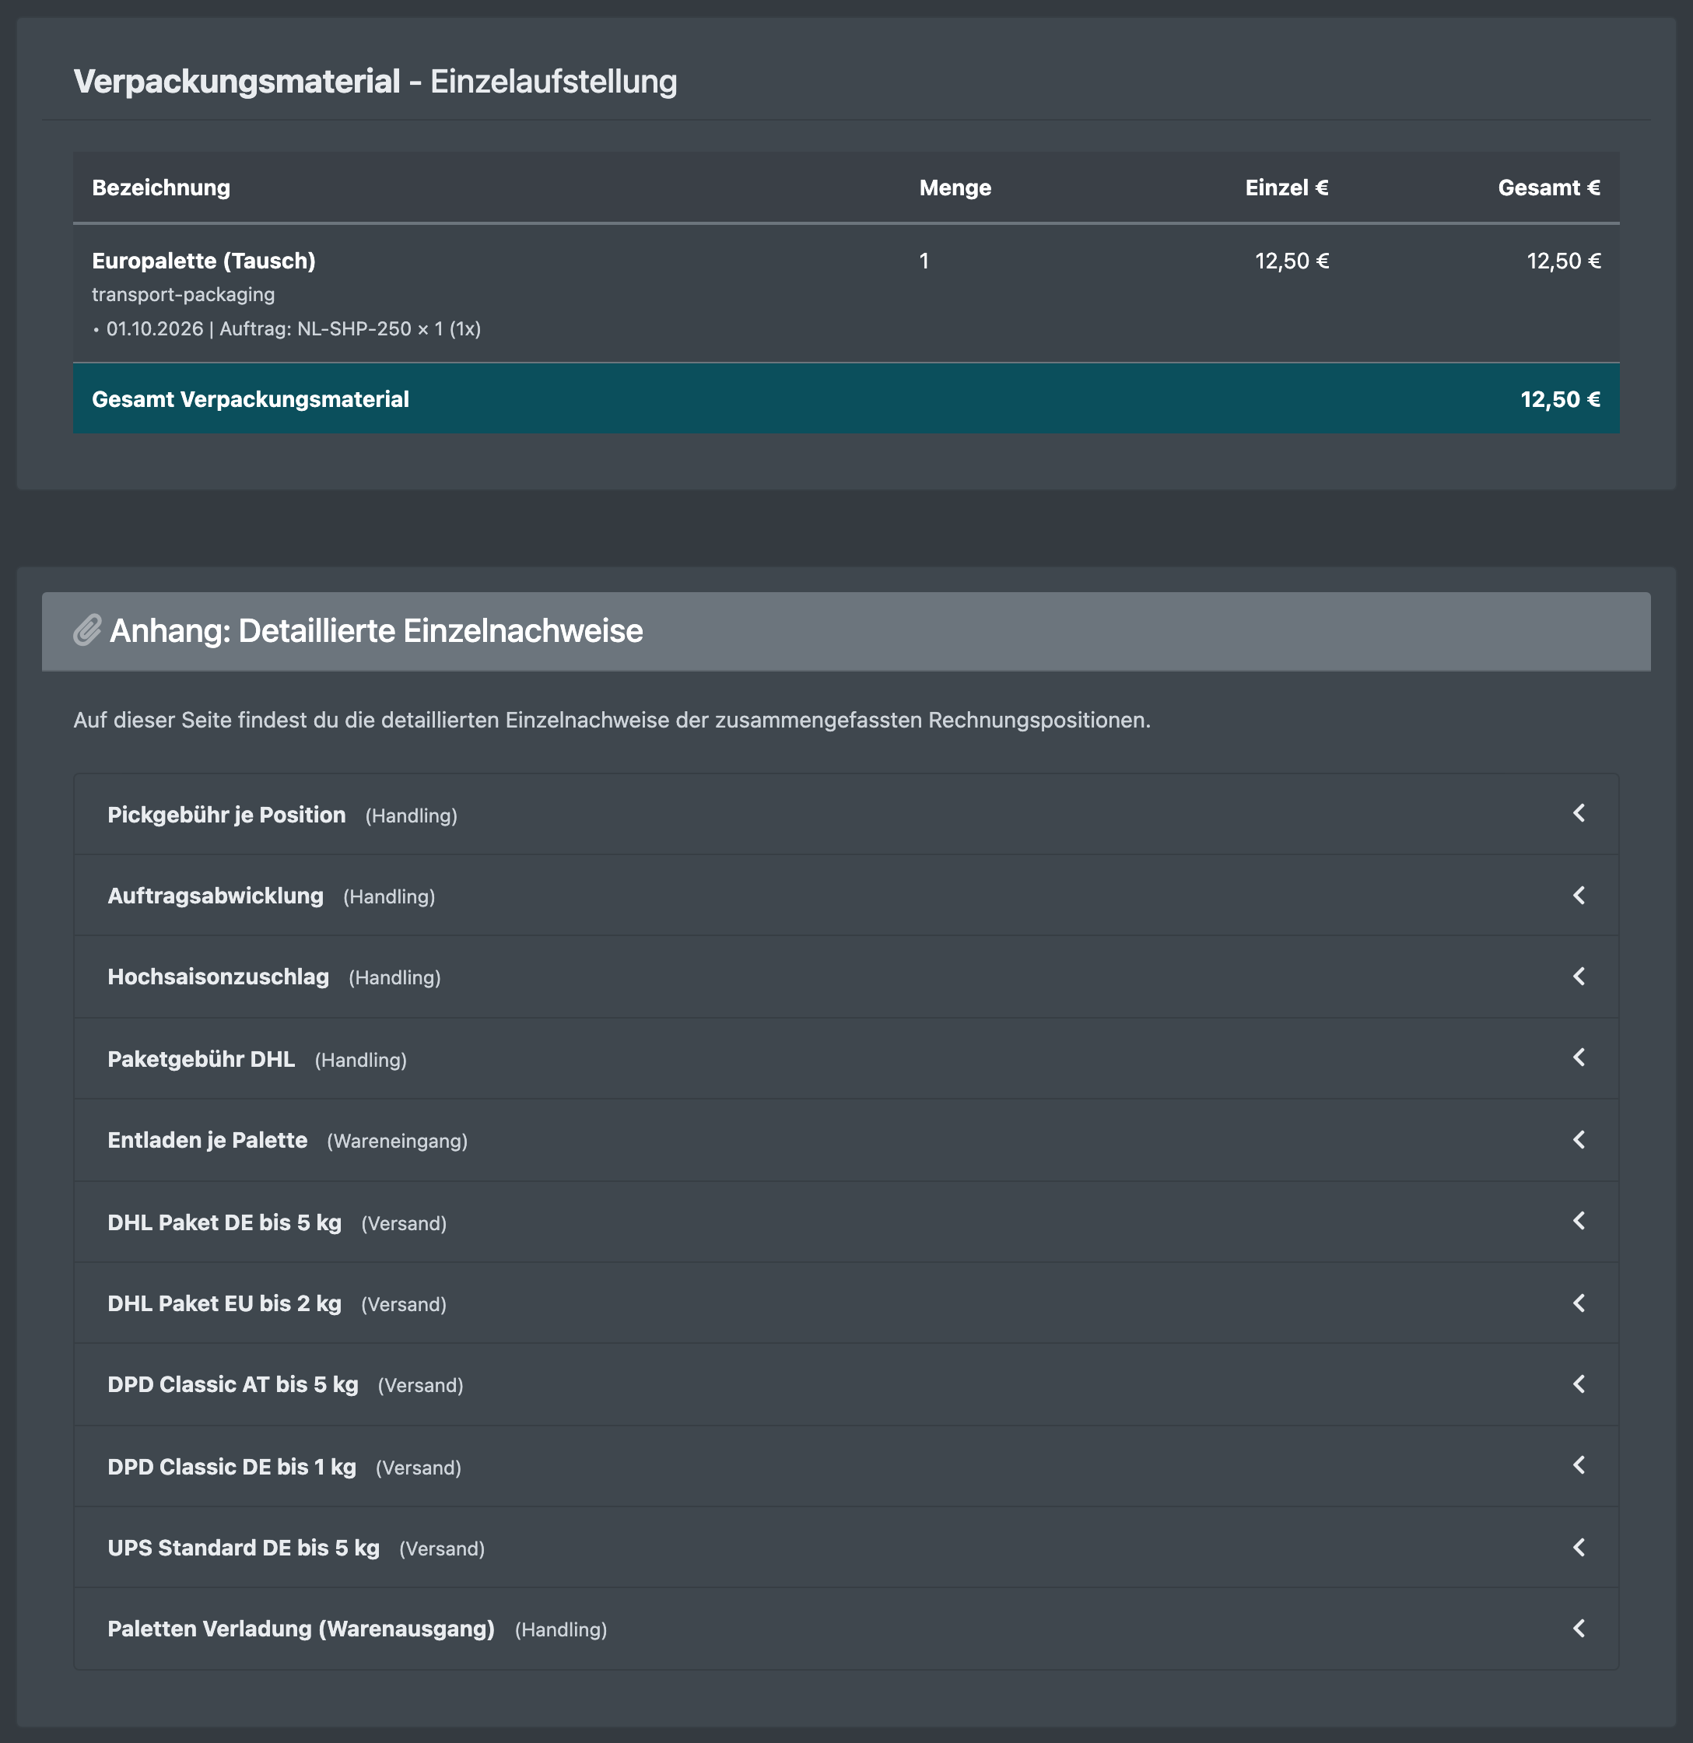Click the Menge column header
Image resolution: width=1693 pixels, height=1743 pixels.
click(955, 188)
